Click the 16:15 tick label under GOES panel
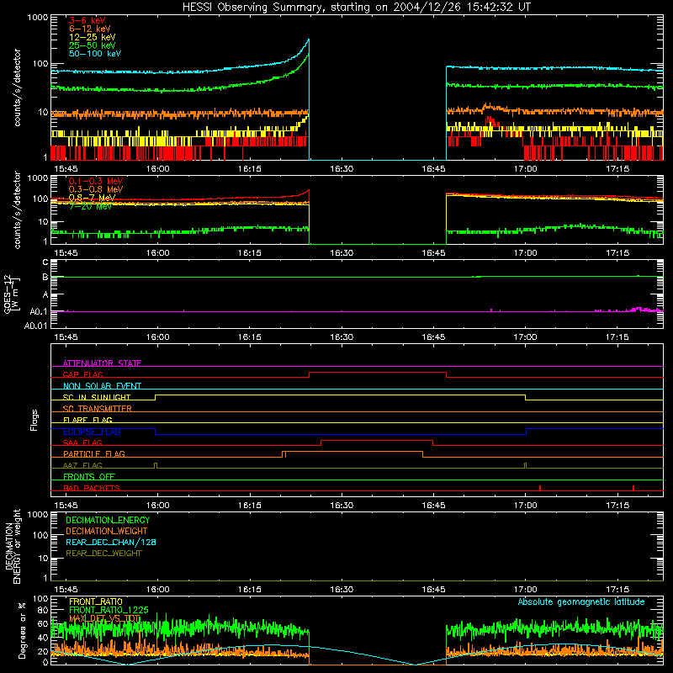This screenshot has height=673, width=673. tap(249, 337)
